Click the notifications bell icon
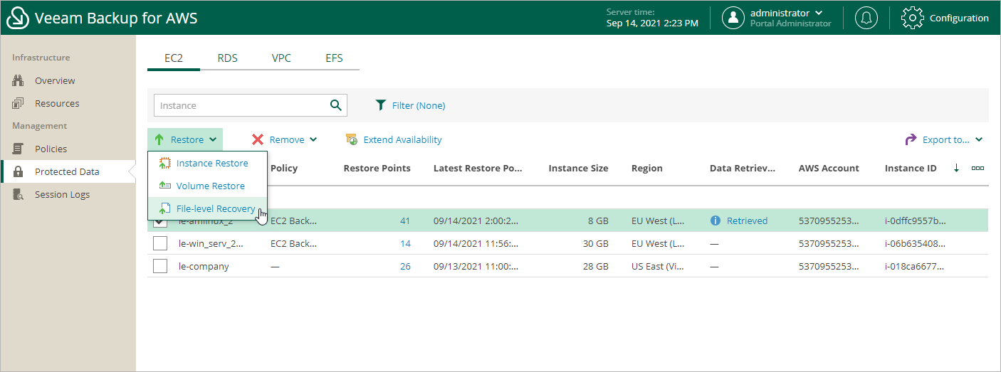Screen dimensions: 1001x372 (866, 18)
